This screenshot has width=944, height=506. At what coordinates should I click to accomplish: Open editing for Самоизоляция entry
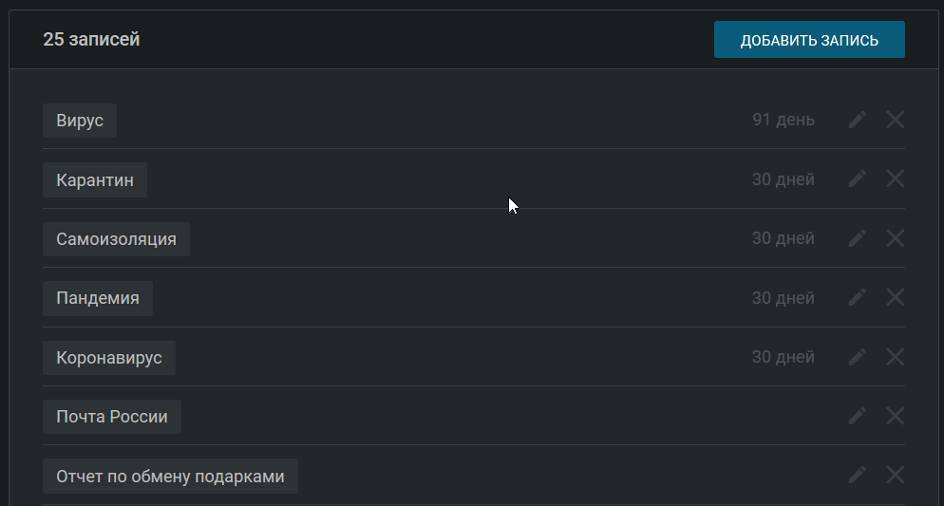click(x=858, y=238)
